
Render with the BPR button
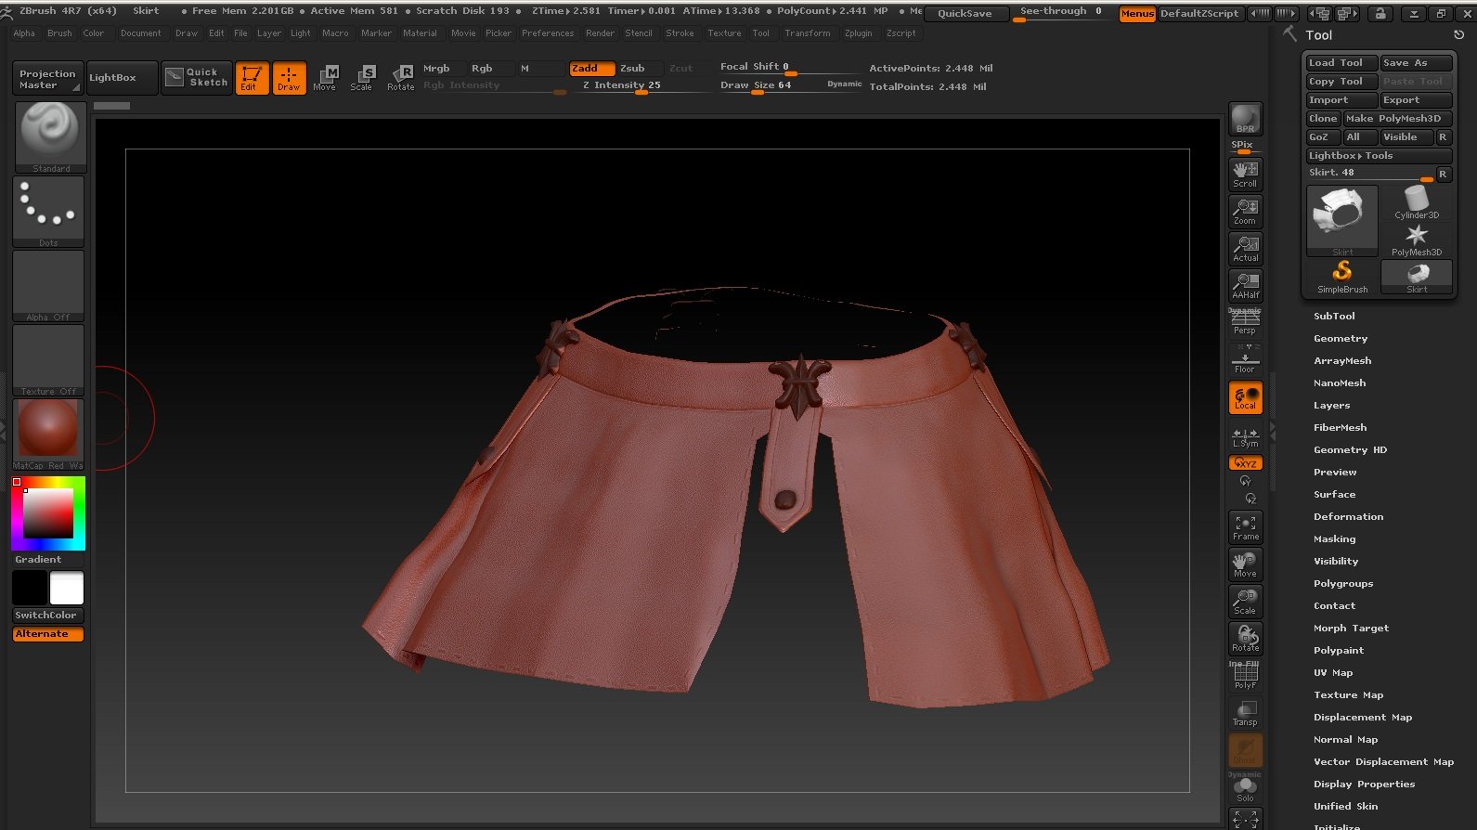click(1245, 119)
